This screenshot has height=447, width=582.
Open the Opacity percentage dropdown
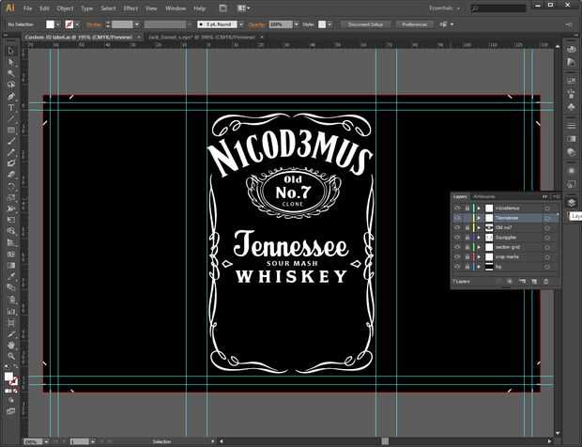pos(297,24)
